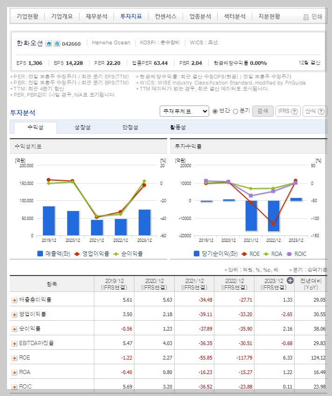
Task: Click the 당기순이익(좌) legend marker
Action: coord(197,254)
